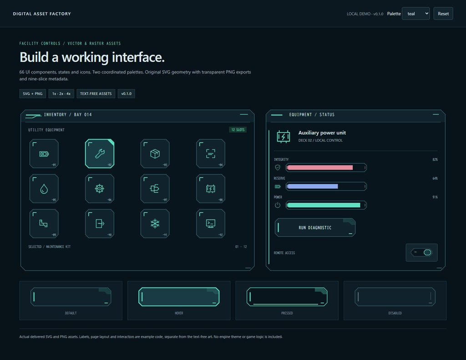Run the diagnostic with RUN DIAGNOSTIC button

pyautogui.click(x=315, y=227)
